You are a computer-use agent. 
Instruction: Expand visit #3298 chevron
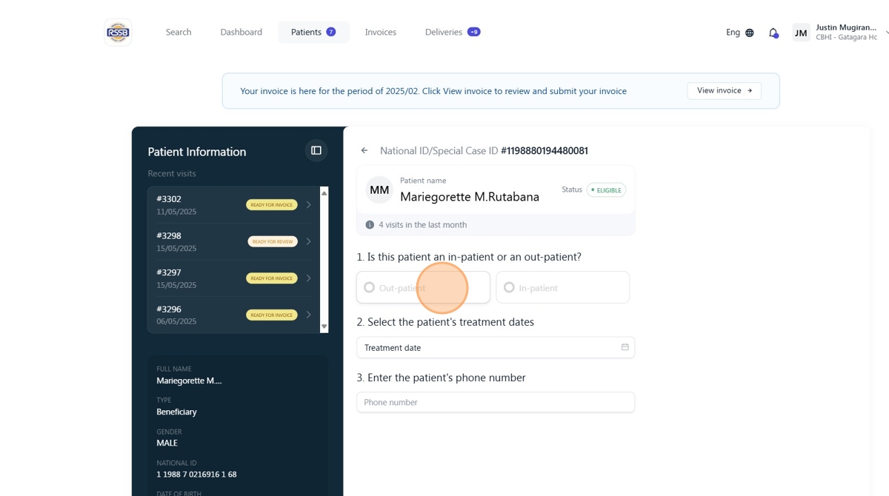pos(309,241)
